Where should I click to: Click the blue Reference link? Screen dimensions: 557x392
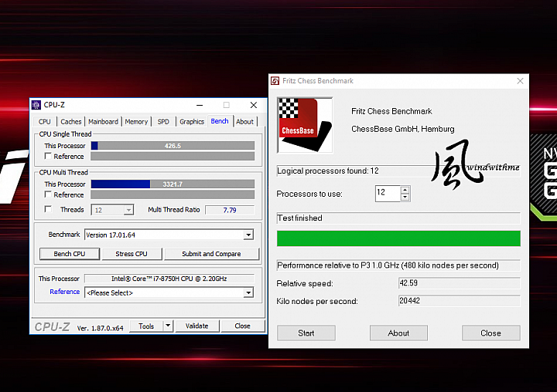click(65, 292)
